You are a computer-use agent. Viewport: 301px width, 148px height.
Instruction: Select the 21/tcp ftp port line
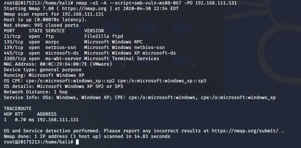[63, 36]
